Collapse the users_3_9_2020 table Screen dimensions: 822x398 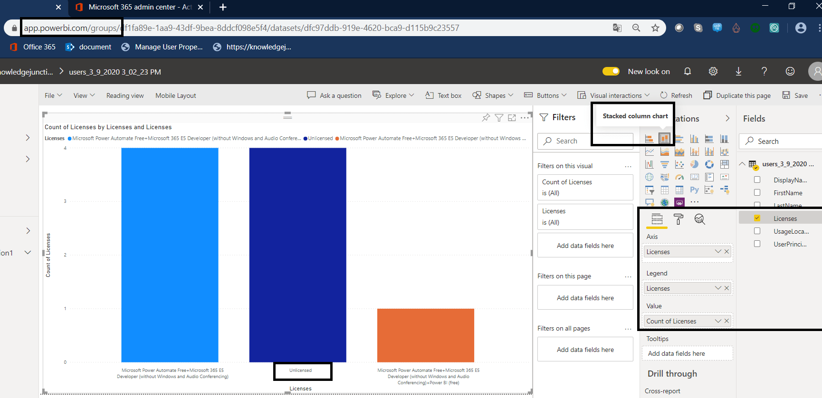[742, 164]
